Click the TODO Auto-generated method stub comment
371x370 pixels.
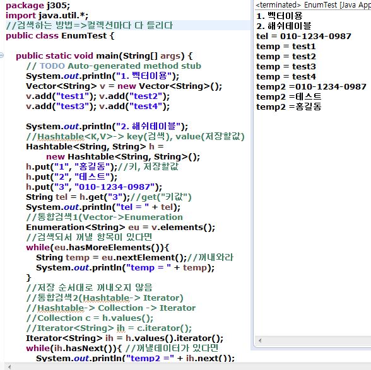pos(114,66)
